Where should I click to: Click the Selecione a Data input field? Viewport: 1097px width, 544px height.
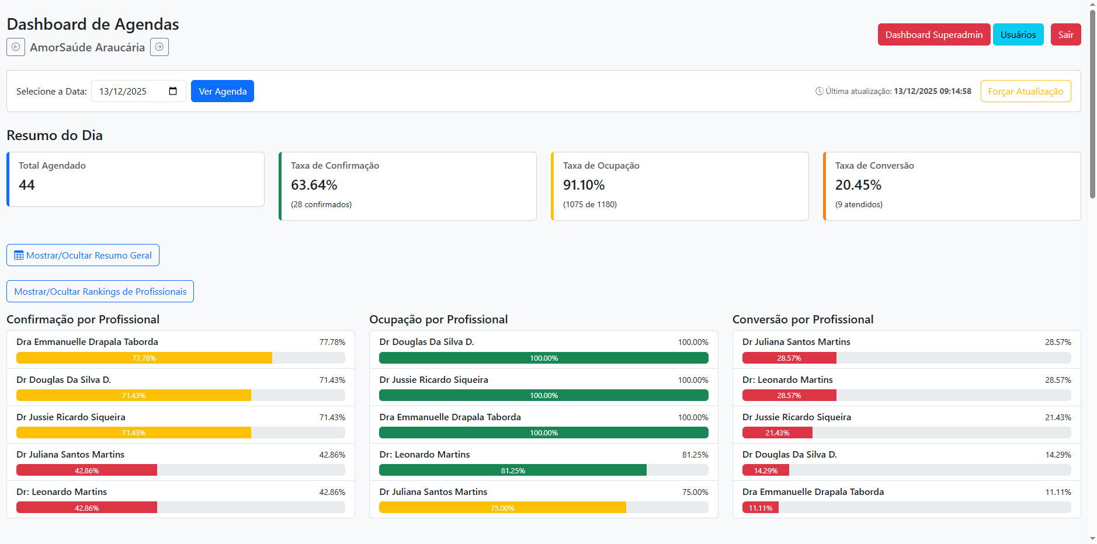131,91
